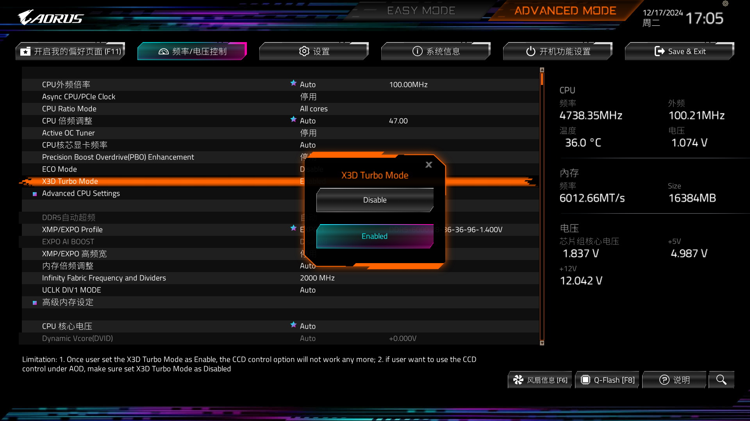The image size is (750, 421).
Task: Open Async CPU/PCIe Clock value
Action: point(308,97)
